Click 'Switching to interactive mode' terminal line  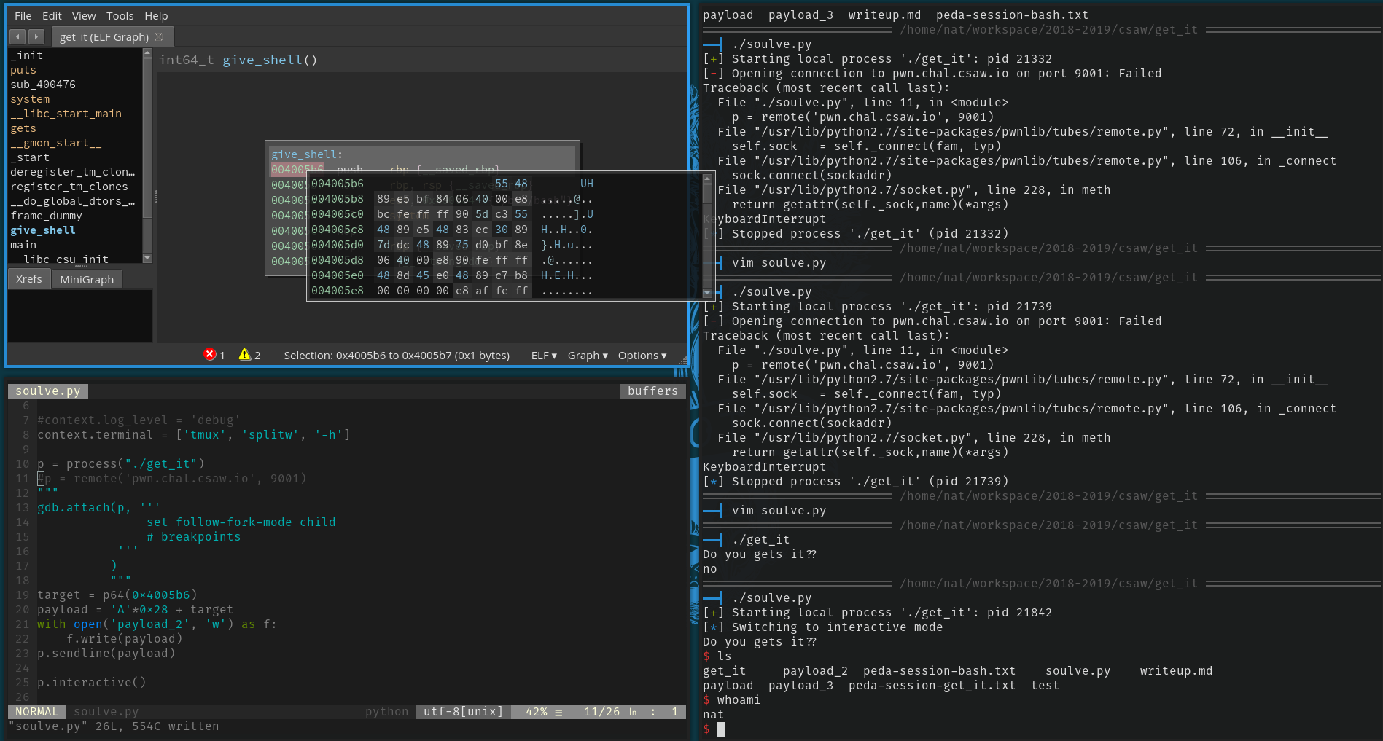(837, 627)
